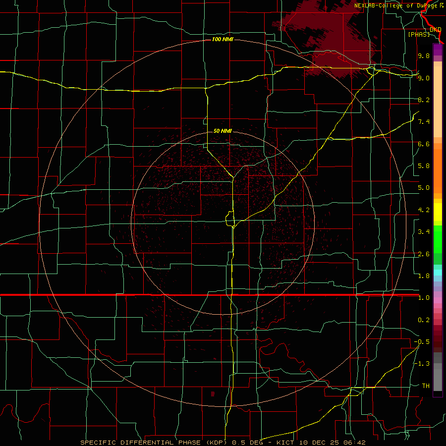Click the 100 NMI range ring label
The image size is (446, 446).
[x=223, y=39]
